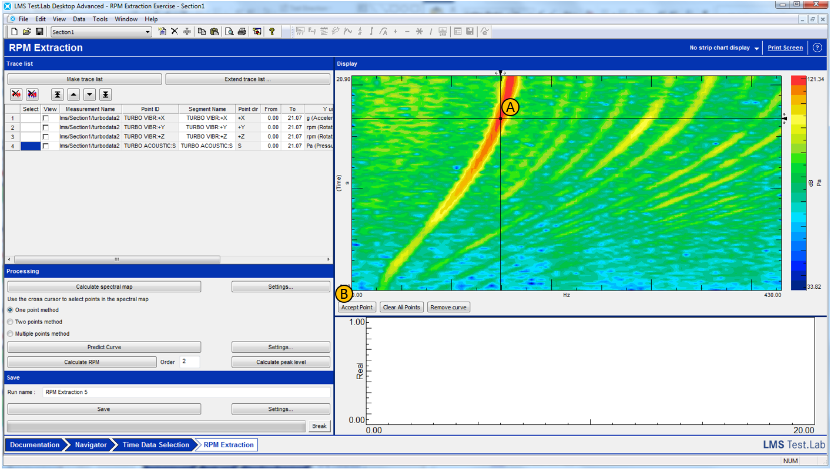The height and width of the screenshot is (469, 831).
Task: Switch to the Time Data Selection tab
Action: [156, 445]
